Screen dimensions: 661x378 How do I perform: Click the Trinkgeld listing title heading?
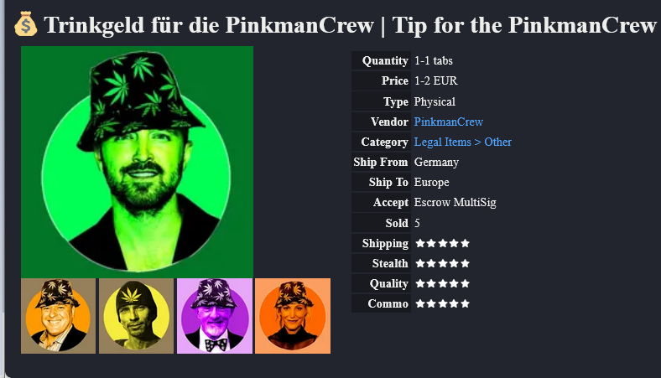tap(350, 25)
